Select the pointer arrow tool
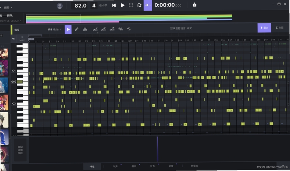Viewport: 290px width, 171px height. click(68, 29)
